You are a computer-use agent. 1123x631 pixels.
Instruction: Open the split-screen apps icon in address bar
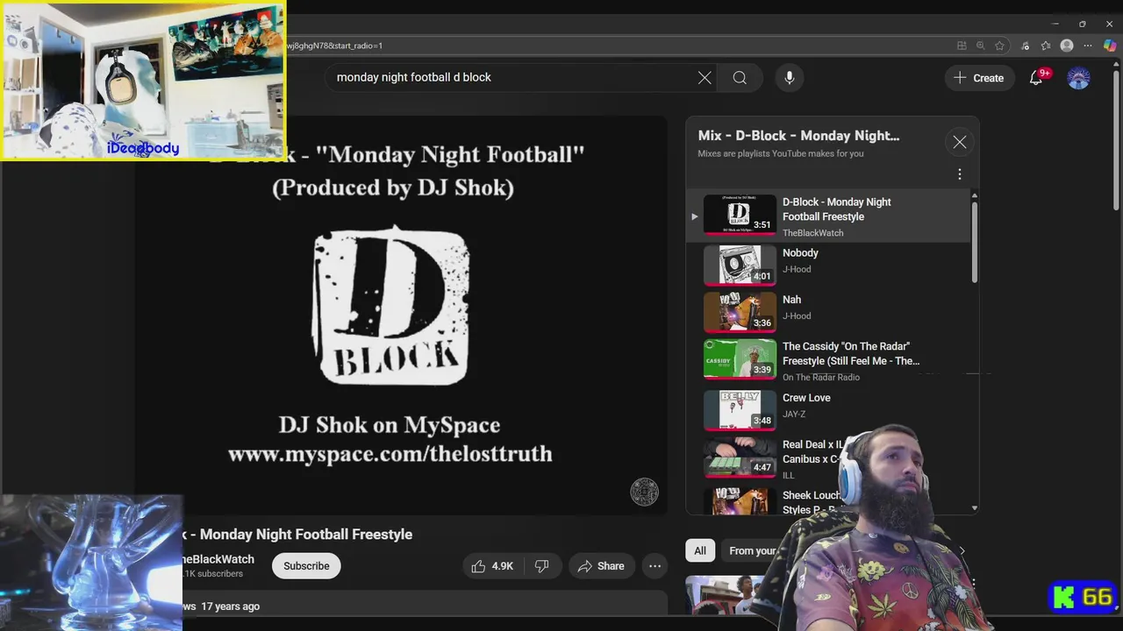tap(962, 46)
